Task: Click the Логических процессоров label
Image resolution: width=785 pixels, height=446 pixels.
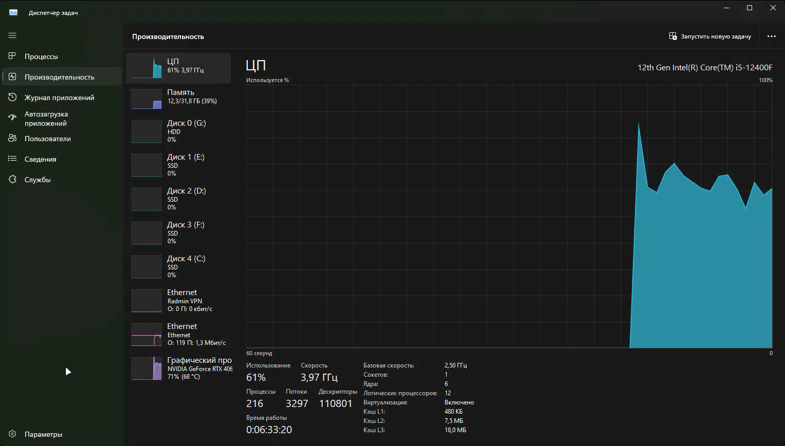Action: (400, 393)
